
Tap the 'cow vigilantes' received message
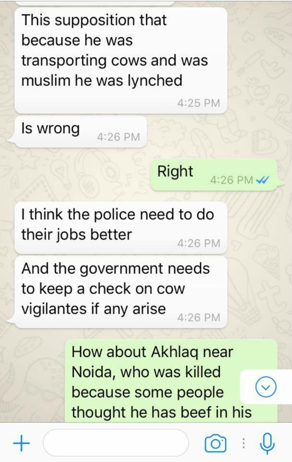click(x=121, y=292)
